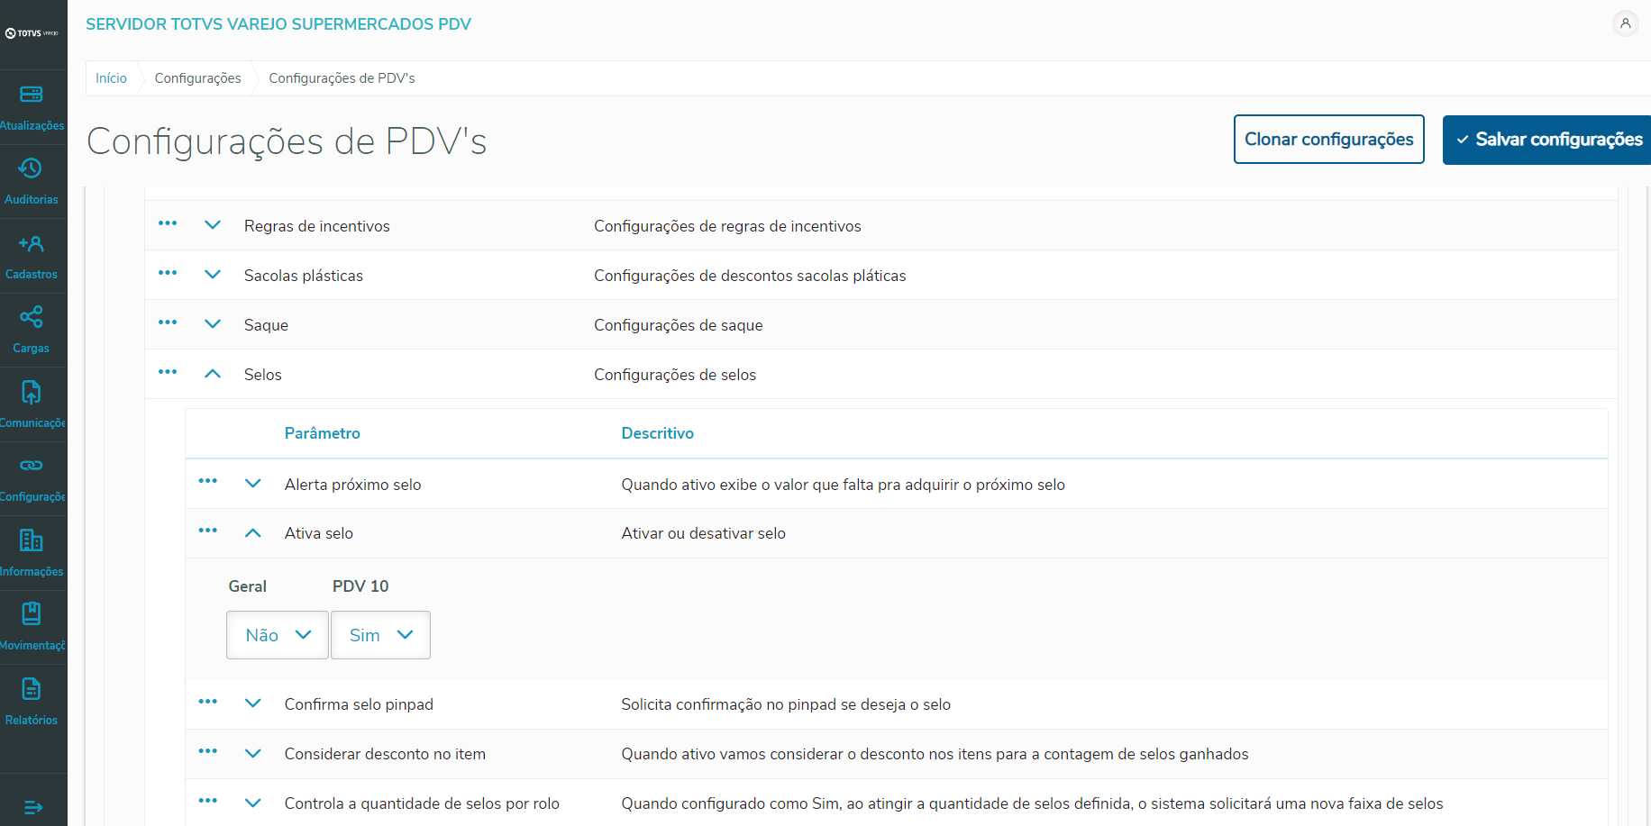This screenshot has height=826, width=1651.
Task: Sort by Descritivo column header
Action: tap(658, 433)
